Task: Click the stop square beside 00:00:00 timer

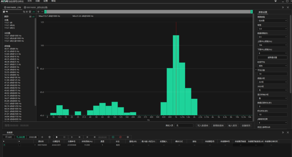Action: pos(95,137)
